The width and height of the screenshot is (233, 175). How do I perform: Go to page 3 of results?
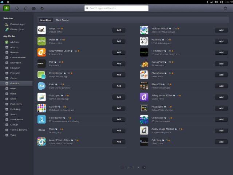138,167
